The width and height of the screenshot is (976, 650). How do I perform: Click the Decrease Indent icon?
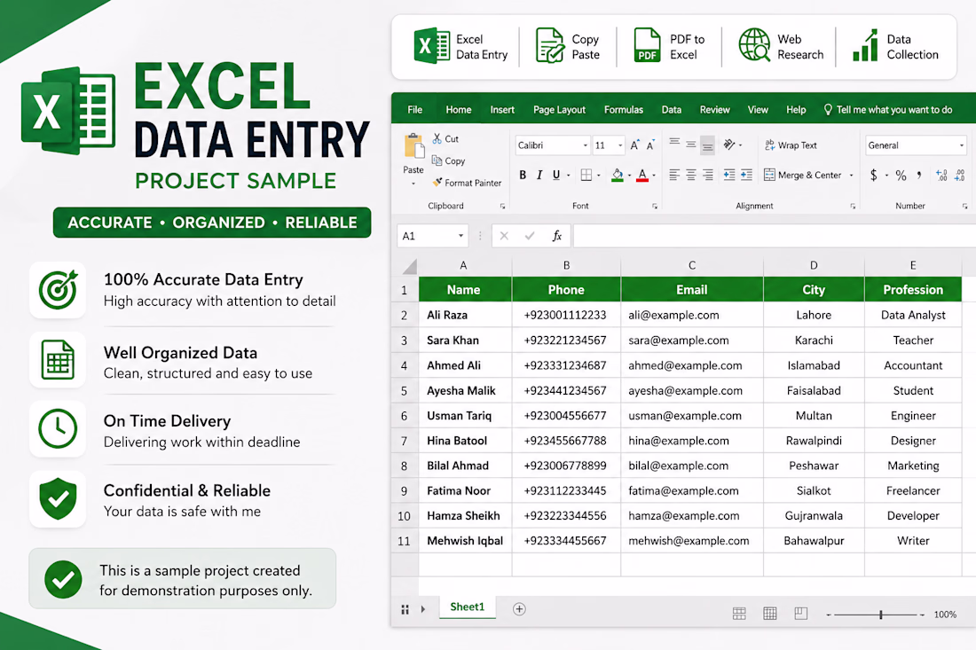click(x=728, y=175)
